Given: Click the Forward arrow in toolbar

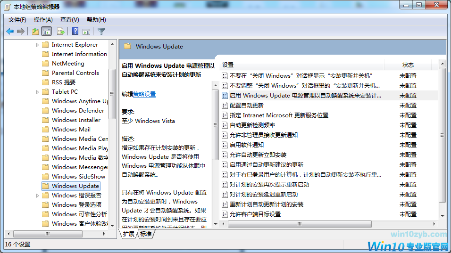Looking at the screenshot, I should (x=21, y=32).
